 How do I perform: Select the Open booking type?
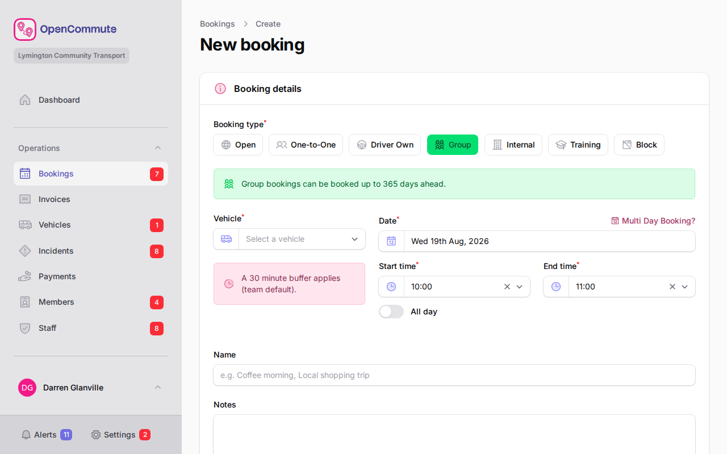238,145
